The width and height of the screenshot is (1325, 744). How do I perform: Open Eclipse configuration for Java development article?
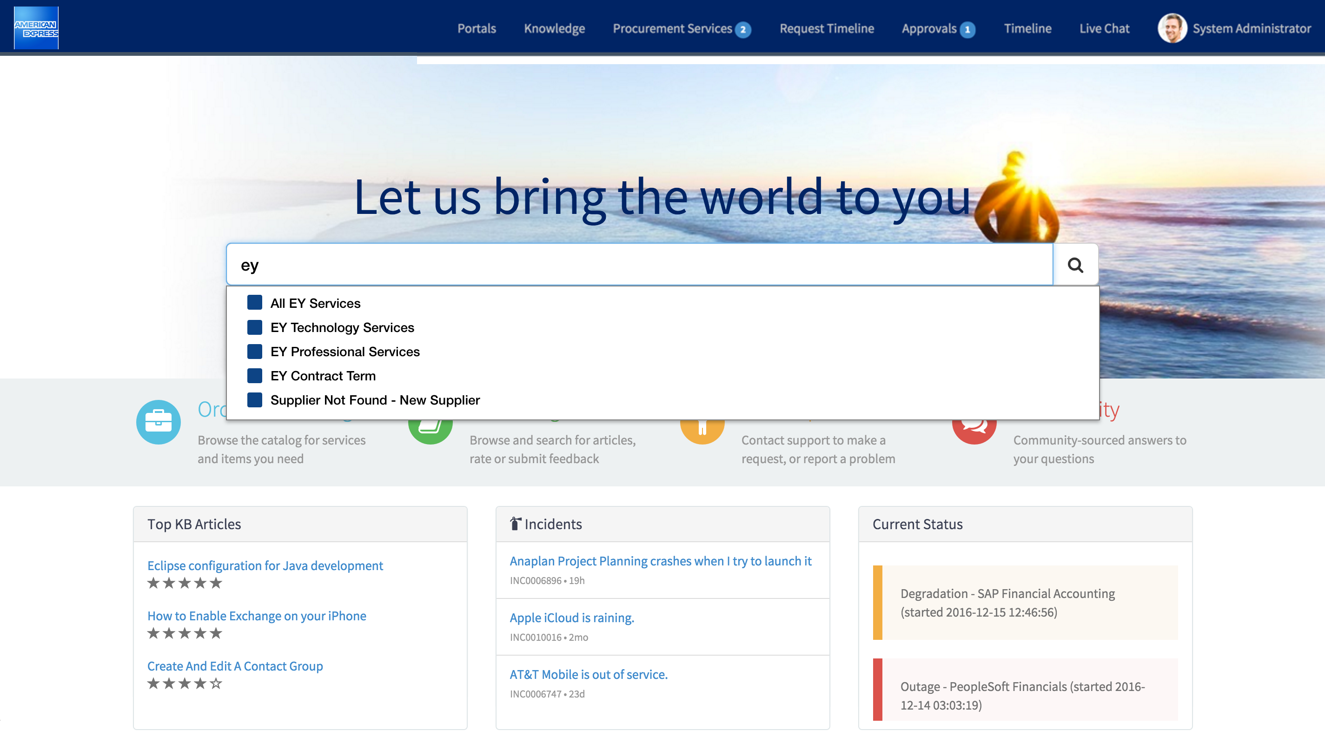(265, 565)
